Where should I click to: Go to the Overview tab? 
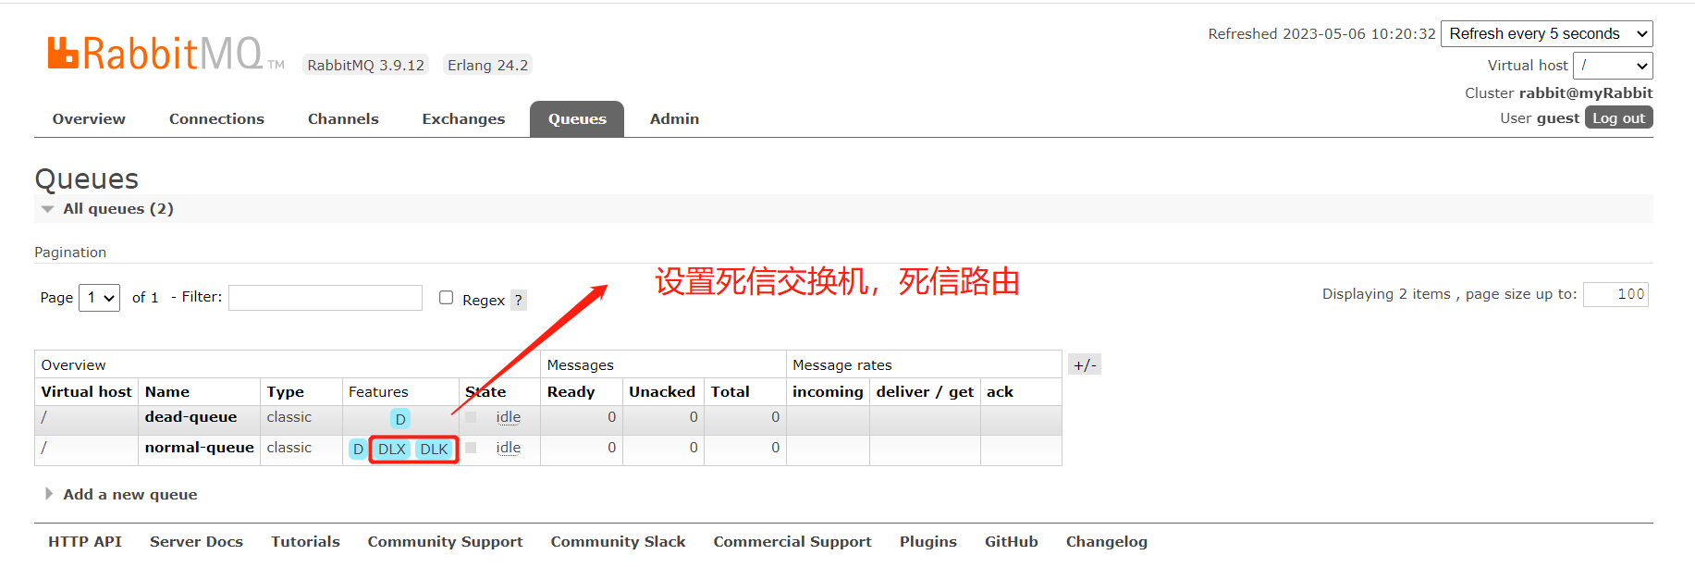89,119
